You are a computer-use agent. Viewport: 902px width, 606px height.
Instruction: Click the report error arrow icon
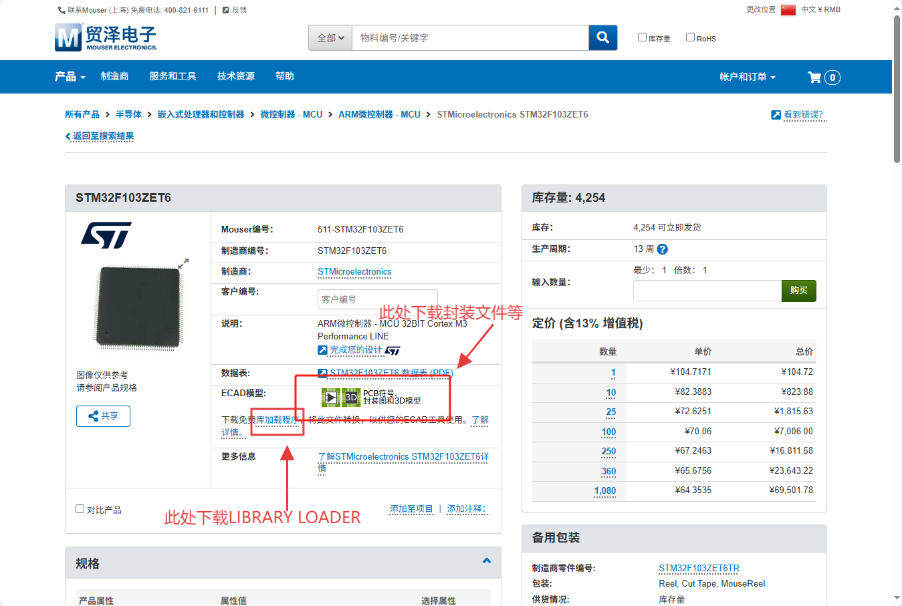(x=776, y=115)
